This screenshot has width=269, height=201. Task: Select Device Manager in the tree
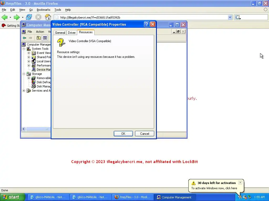44,70
